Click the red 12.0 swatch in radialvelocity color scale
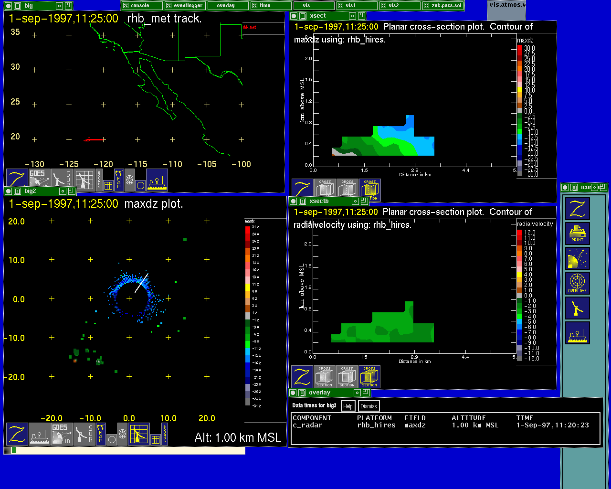611x489 pixels. [x=520, y=233]
